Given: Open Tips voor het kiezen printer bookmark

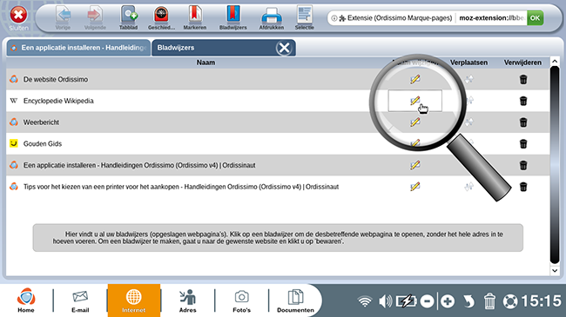Looking at the screenshot, I should coord(181,187).
